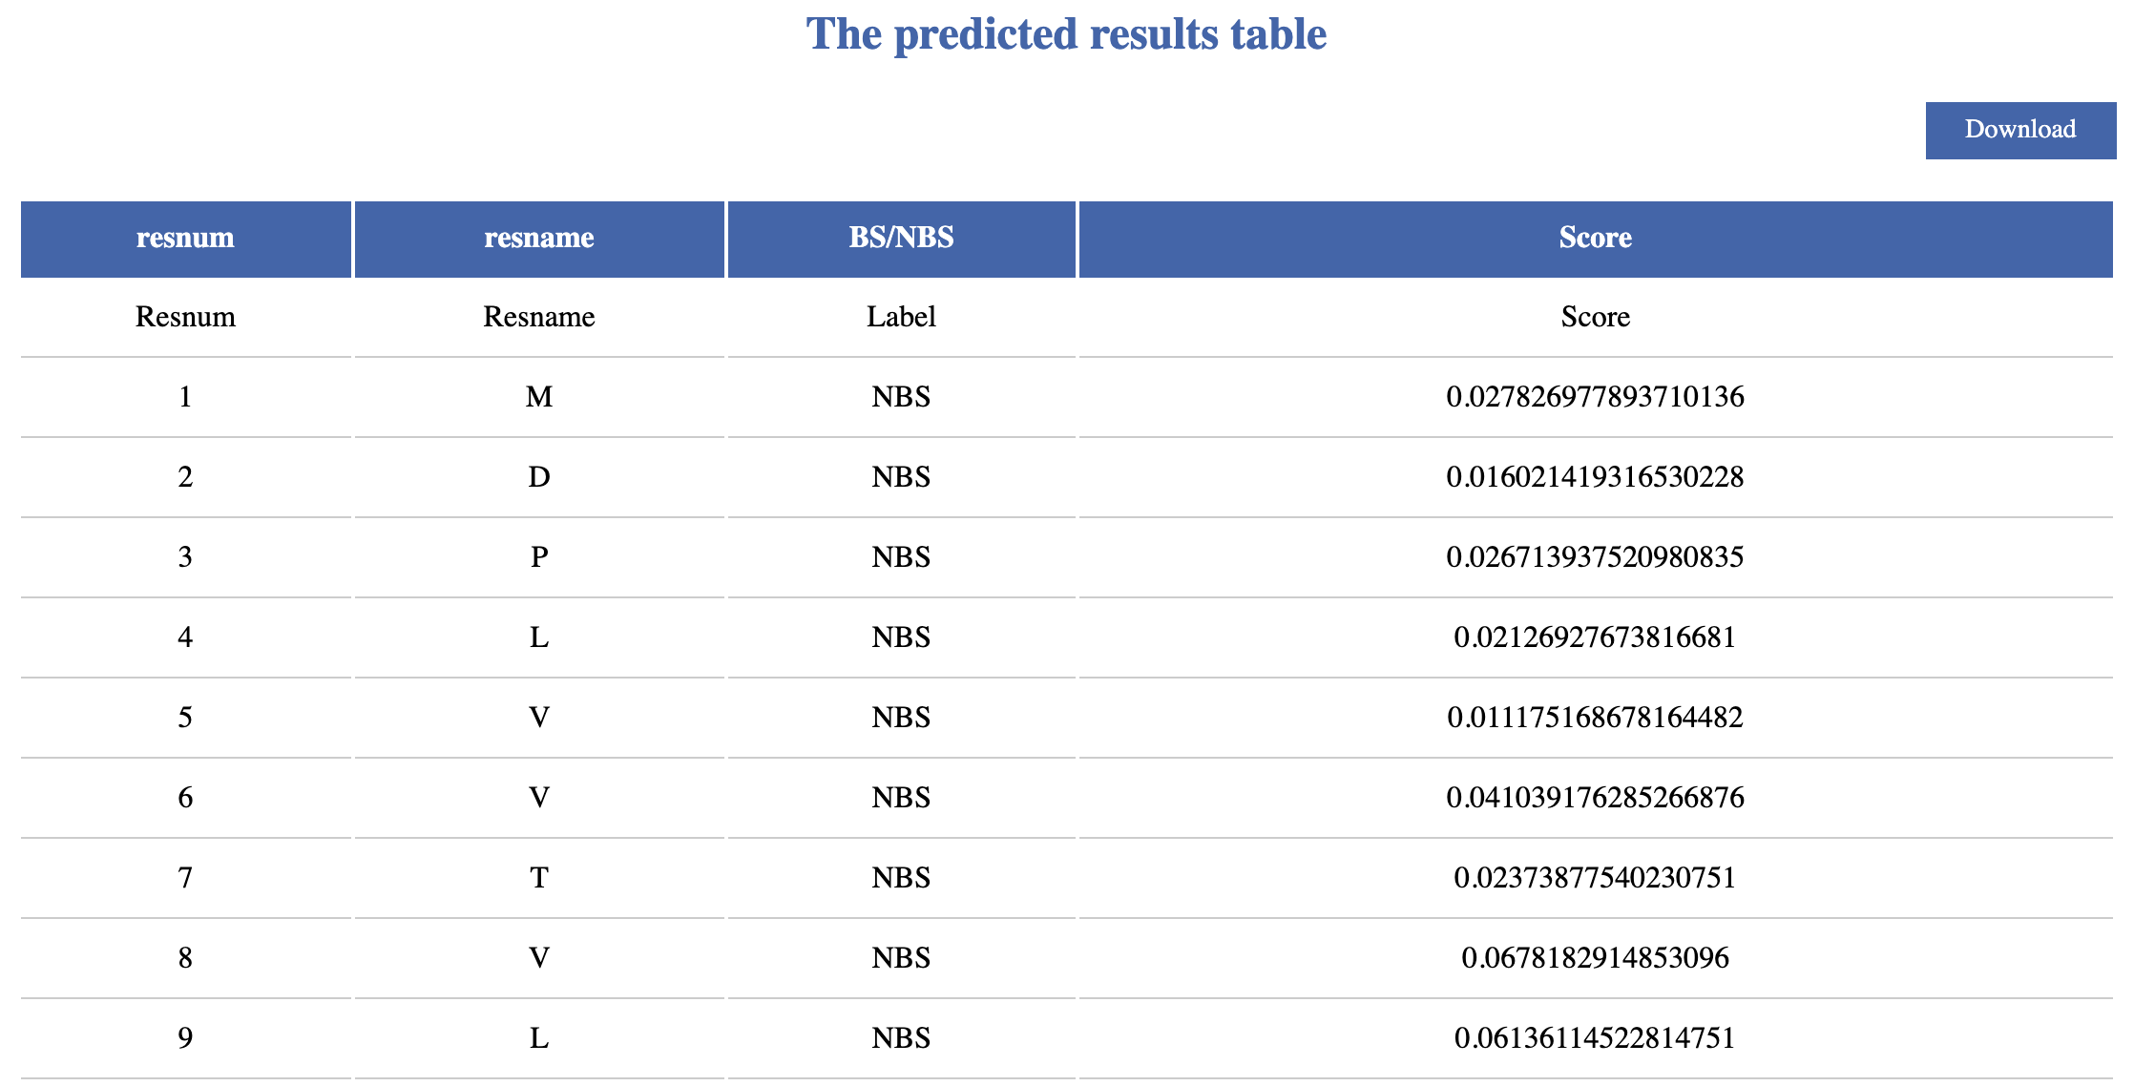This screenshot has height=1086, width=2134.
Task: Click residue name M in row 1
Action: point(538,397)
